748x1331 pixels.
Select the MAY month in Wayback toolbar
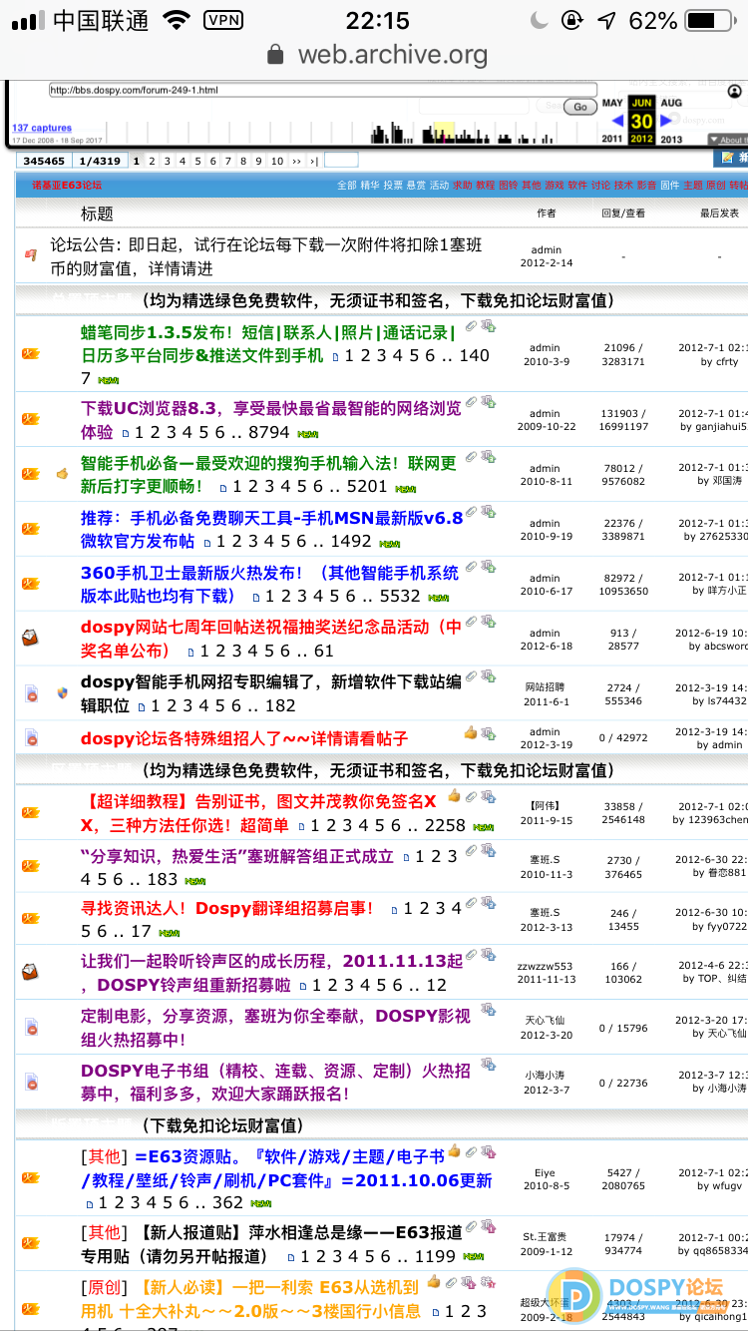click(x=612, y=103)
